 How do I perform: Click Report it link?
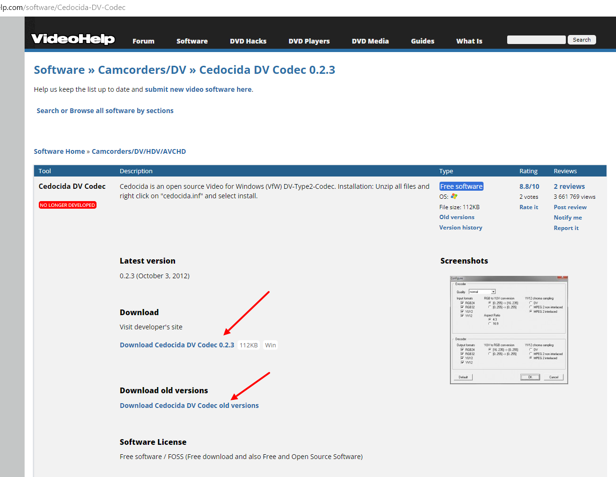click(566, 228)
